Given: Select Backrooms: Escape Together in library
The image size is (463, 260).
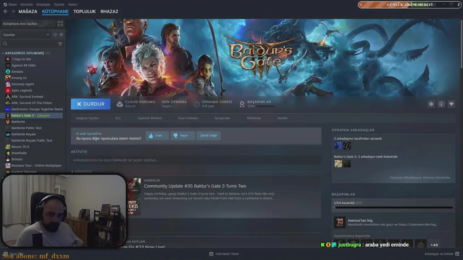Looking at the screenshot, I should (x=37, y=109).
